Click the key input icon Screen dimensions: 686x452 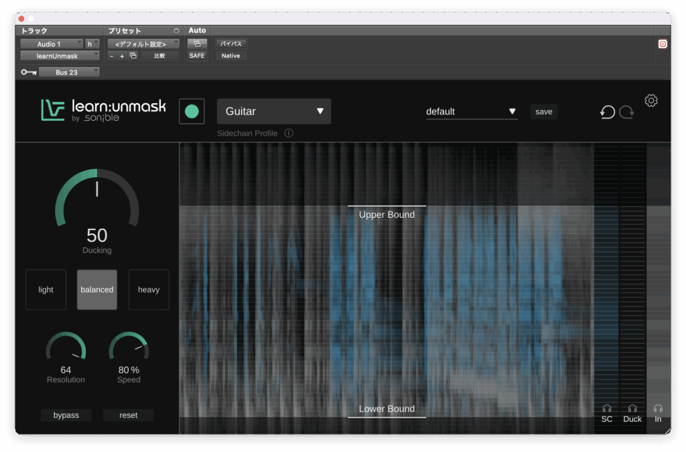coord(29,72)
